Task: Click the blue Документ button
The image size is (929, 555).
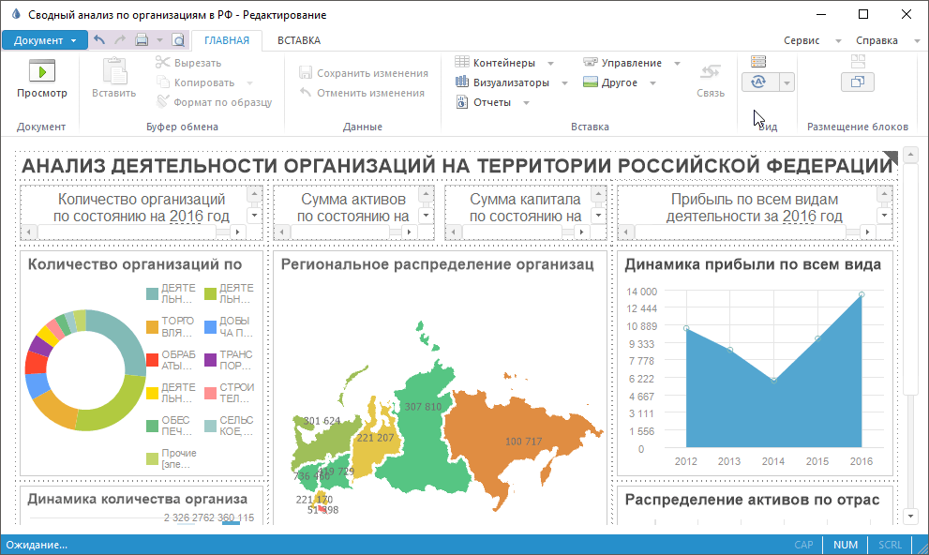Action: pos(45,40)
